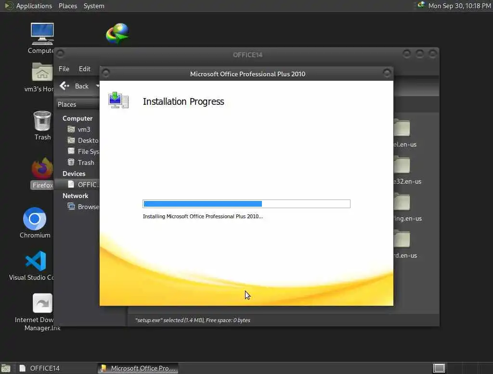The width and height of the screenshot is (493, 374).
Task: Click the date and time clock
Action: (x=459, y=6)
